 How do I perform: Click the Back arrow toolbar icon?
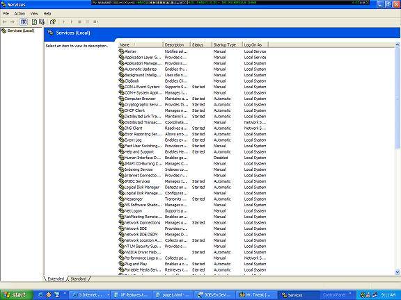pos(4,22)
